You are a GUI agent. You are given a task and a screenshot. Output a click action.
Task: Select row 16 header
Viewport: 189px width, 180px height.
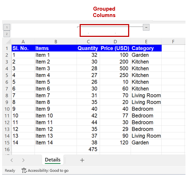pyautogui.click(x=7, y=150)
